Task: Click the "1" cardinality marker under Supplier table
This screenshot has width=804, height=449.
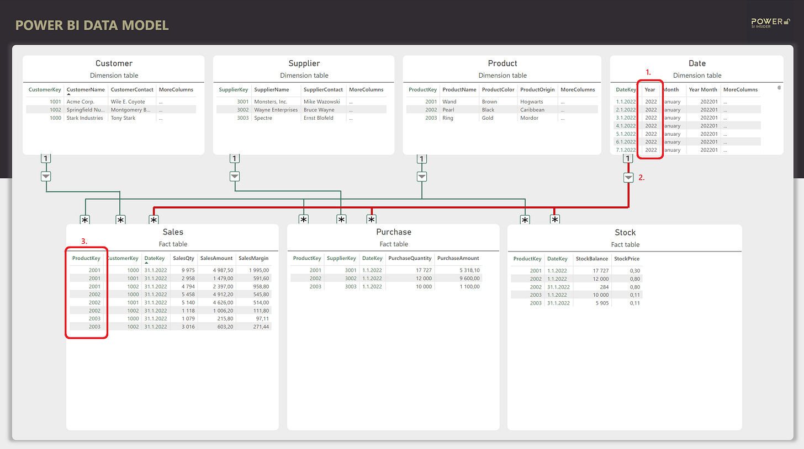Action: tap(235, 159)
